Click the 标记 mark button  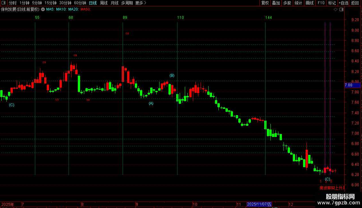[332, 3]
